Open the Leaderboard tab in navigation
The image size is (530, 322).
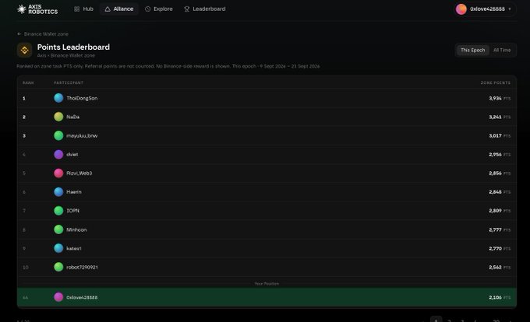click(x=204, y=9)
